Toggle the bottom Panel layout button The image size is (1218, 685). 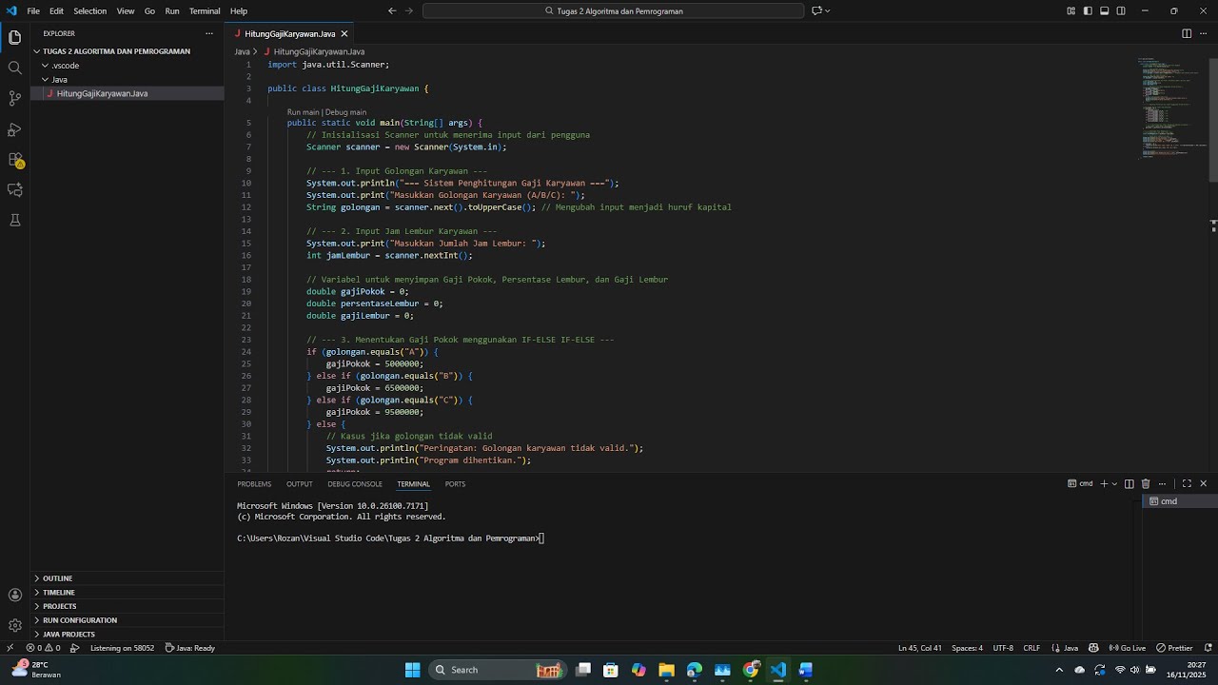[x=1105, y=11]
